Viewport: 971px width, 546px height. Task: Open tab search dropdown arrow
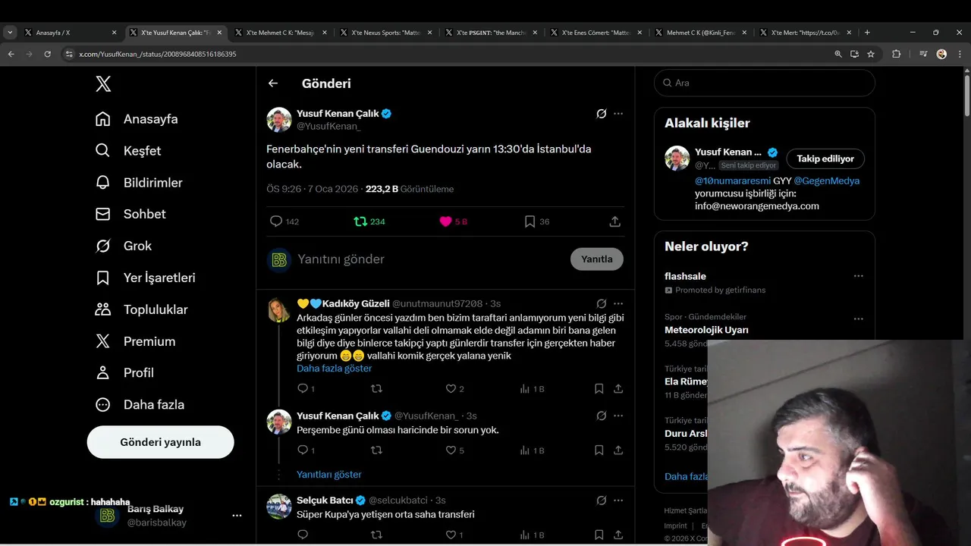coord(10,33)
